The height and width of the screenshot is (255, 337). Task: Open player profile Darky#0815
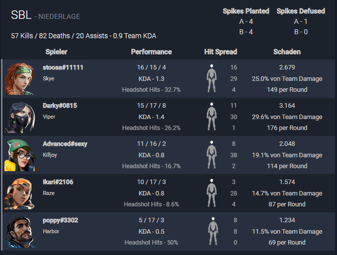60,106
